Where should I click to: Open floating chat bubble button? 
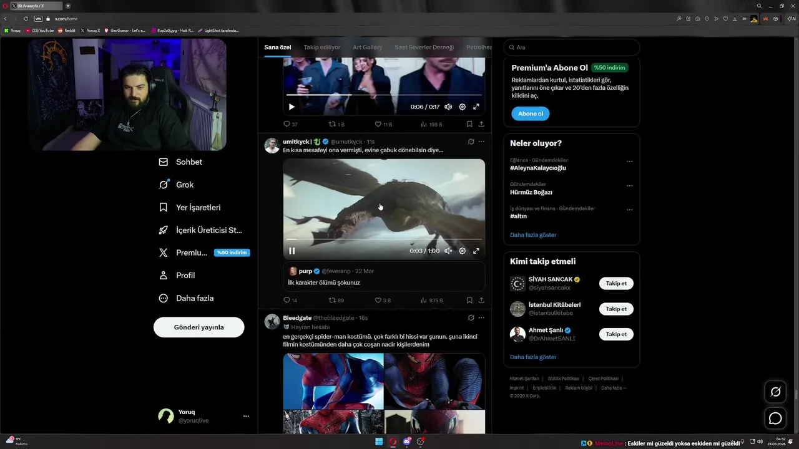coord(775,418)
